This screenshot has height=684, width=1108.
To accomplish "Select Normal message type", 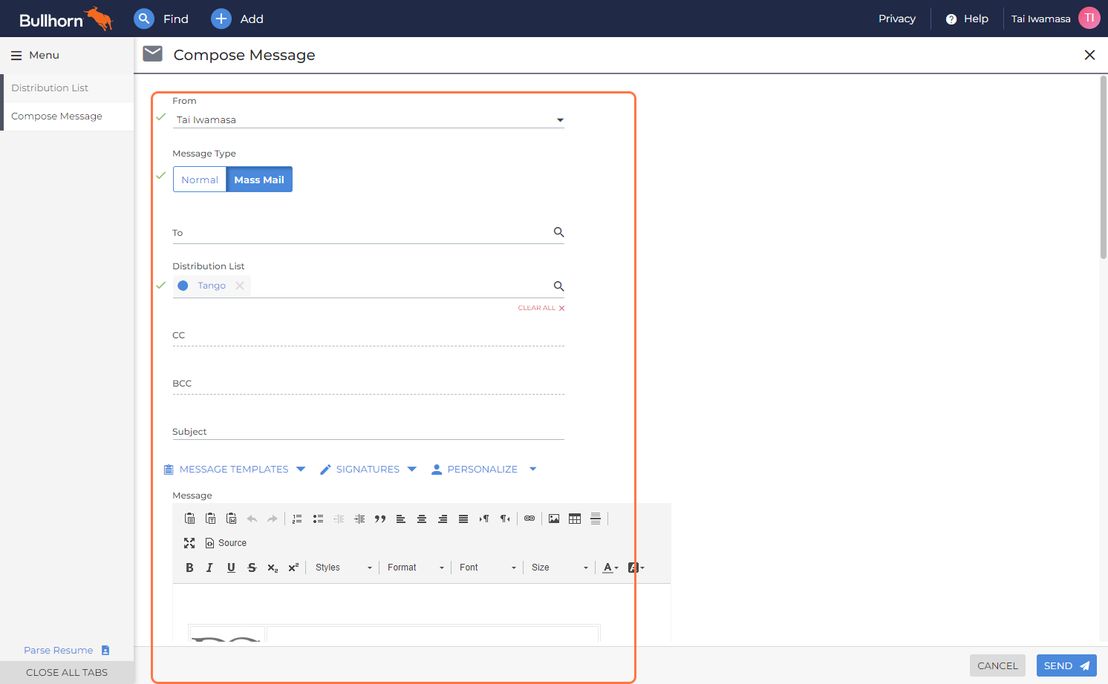I will 200,180.
